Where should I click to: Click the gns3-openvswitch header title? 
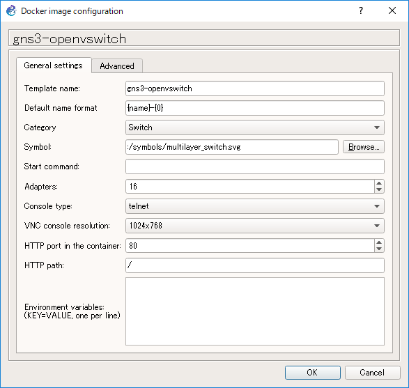[70, 39]
